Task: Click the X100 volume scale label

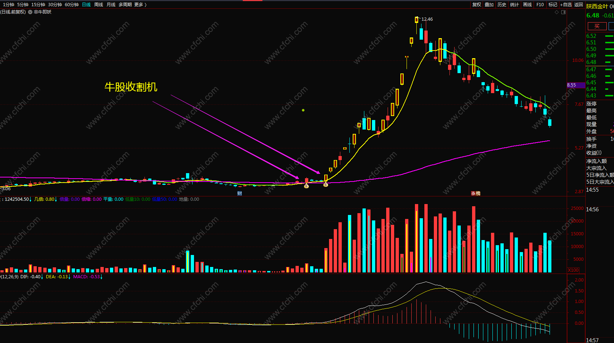Action: point(573,270)
